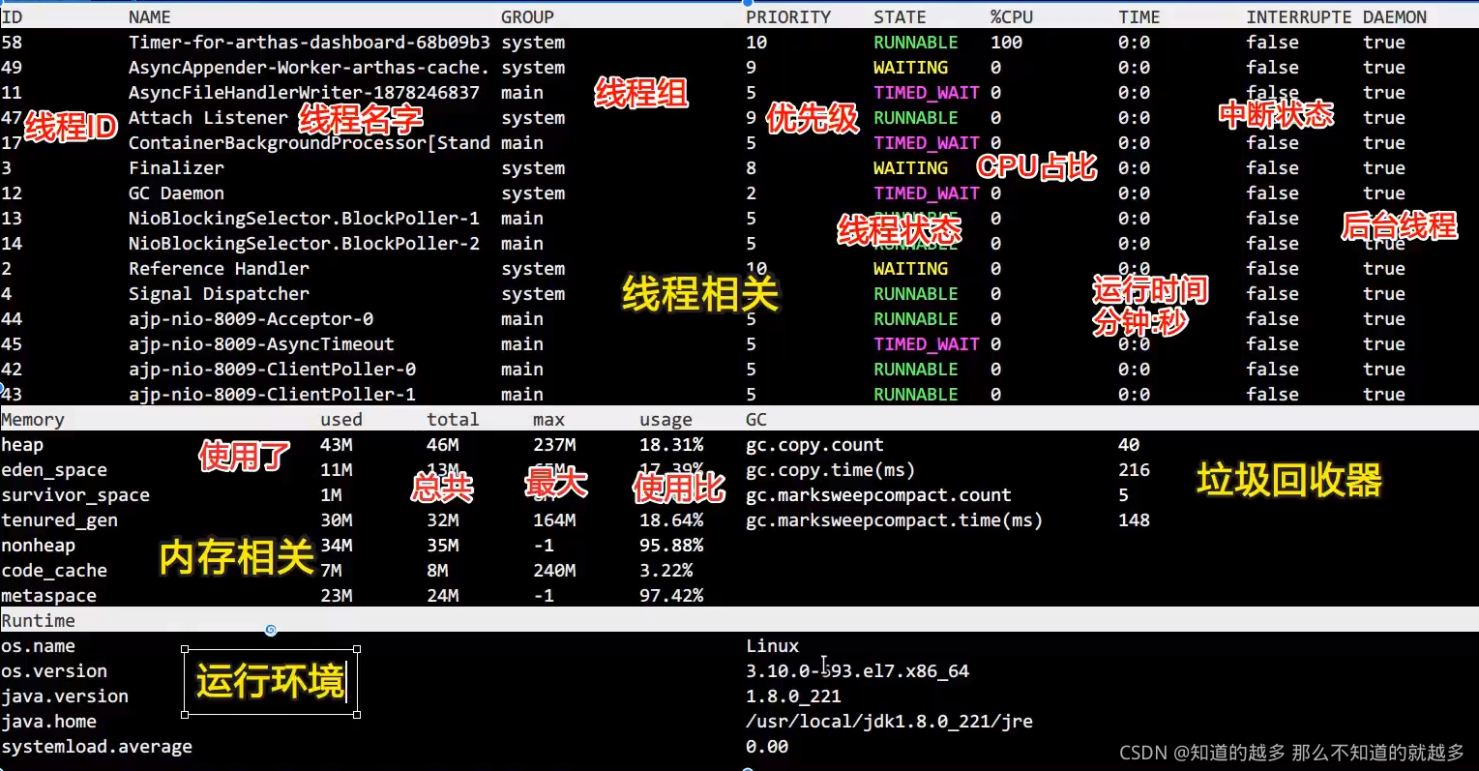
Task: Select thread AsyncFileHandlerWriter-1878246837
Action: click(304, 93)
